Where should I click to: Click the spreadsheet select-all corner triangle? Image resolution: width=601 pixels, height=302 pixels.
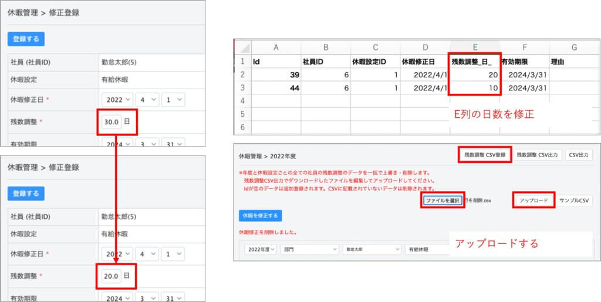click(x=242, y=47)
